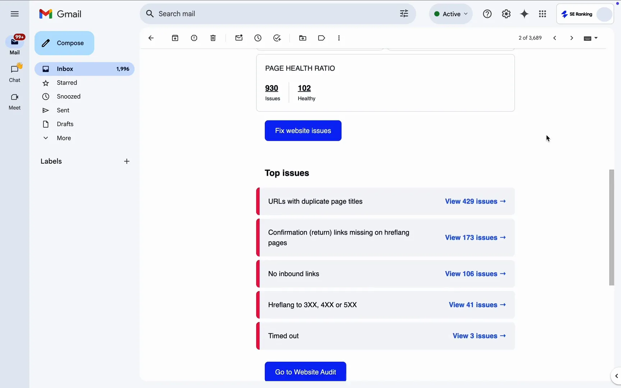Open the Active status dropdown
The width and height of the screenshot is (621, 388).
(x=451, y=14)
